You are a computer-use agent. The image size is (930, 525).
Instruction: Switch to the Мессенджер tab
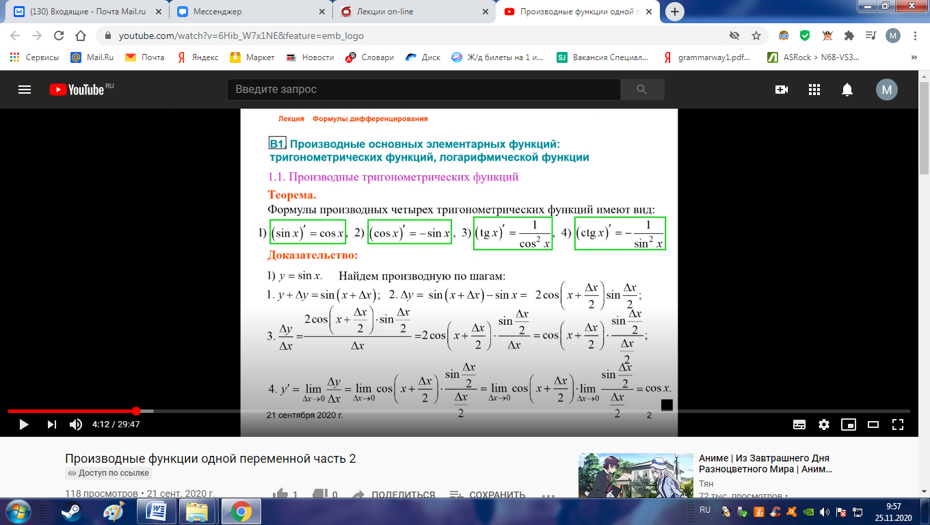(x=250, y=12)
